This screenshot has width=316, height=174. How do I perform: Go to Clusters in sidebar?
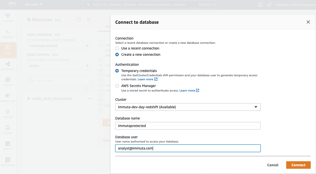pyautogui.click(x=8, y=18)
